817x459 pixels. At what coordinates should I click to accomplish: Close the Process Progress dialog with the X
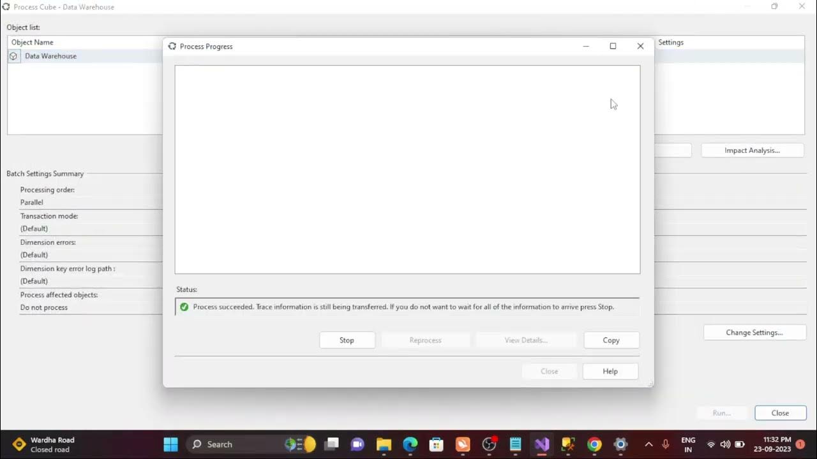point(640,46)
